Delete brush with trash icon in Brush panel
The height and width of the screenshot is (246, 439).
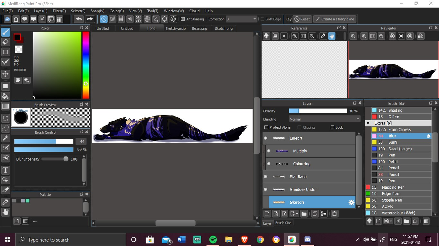click(426, 221)
